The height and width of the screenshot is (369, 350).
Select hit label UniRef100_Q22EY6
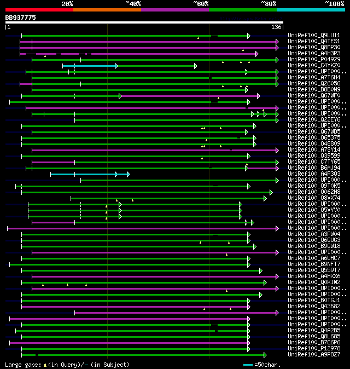point(314,119)
